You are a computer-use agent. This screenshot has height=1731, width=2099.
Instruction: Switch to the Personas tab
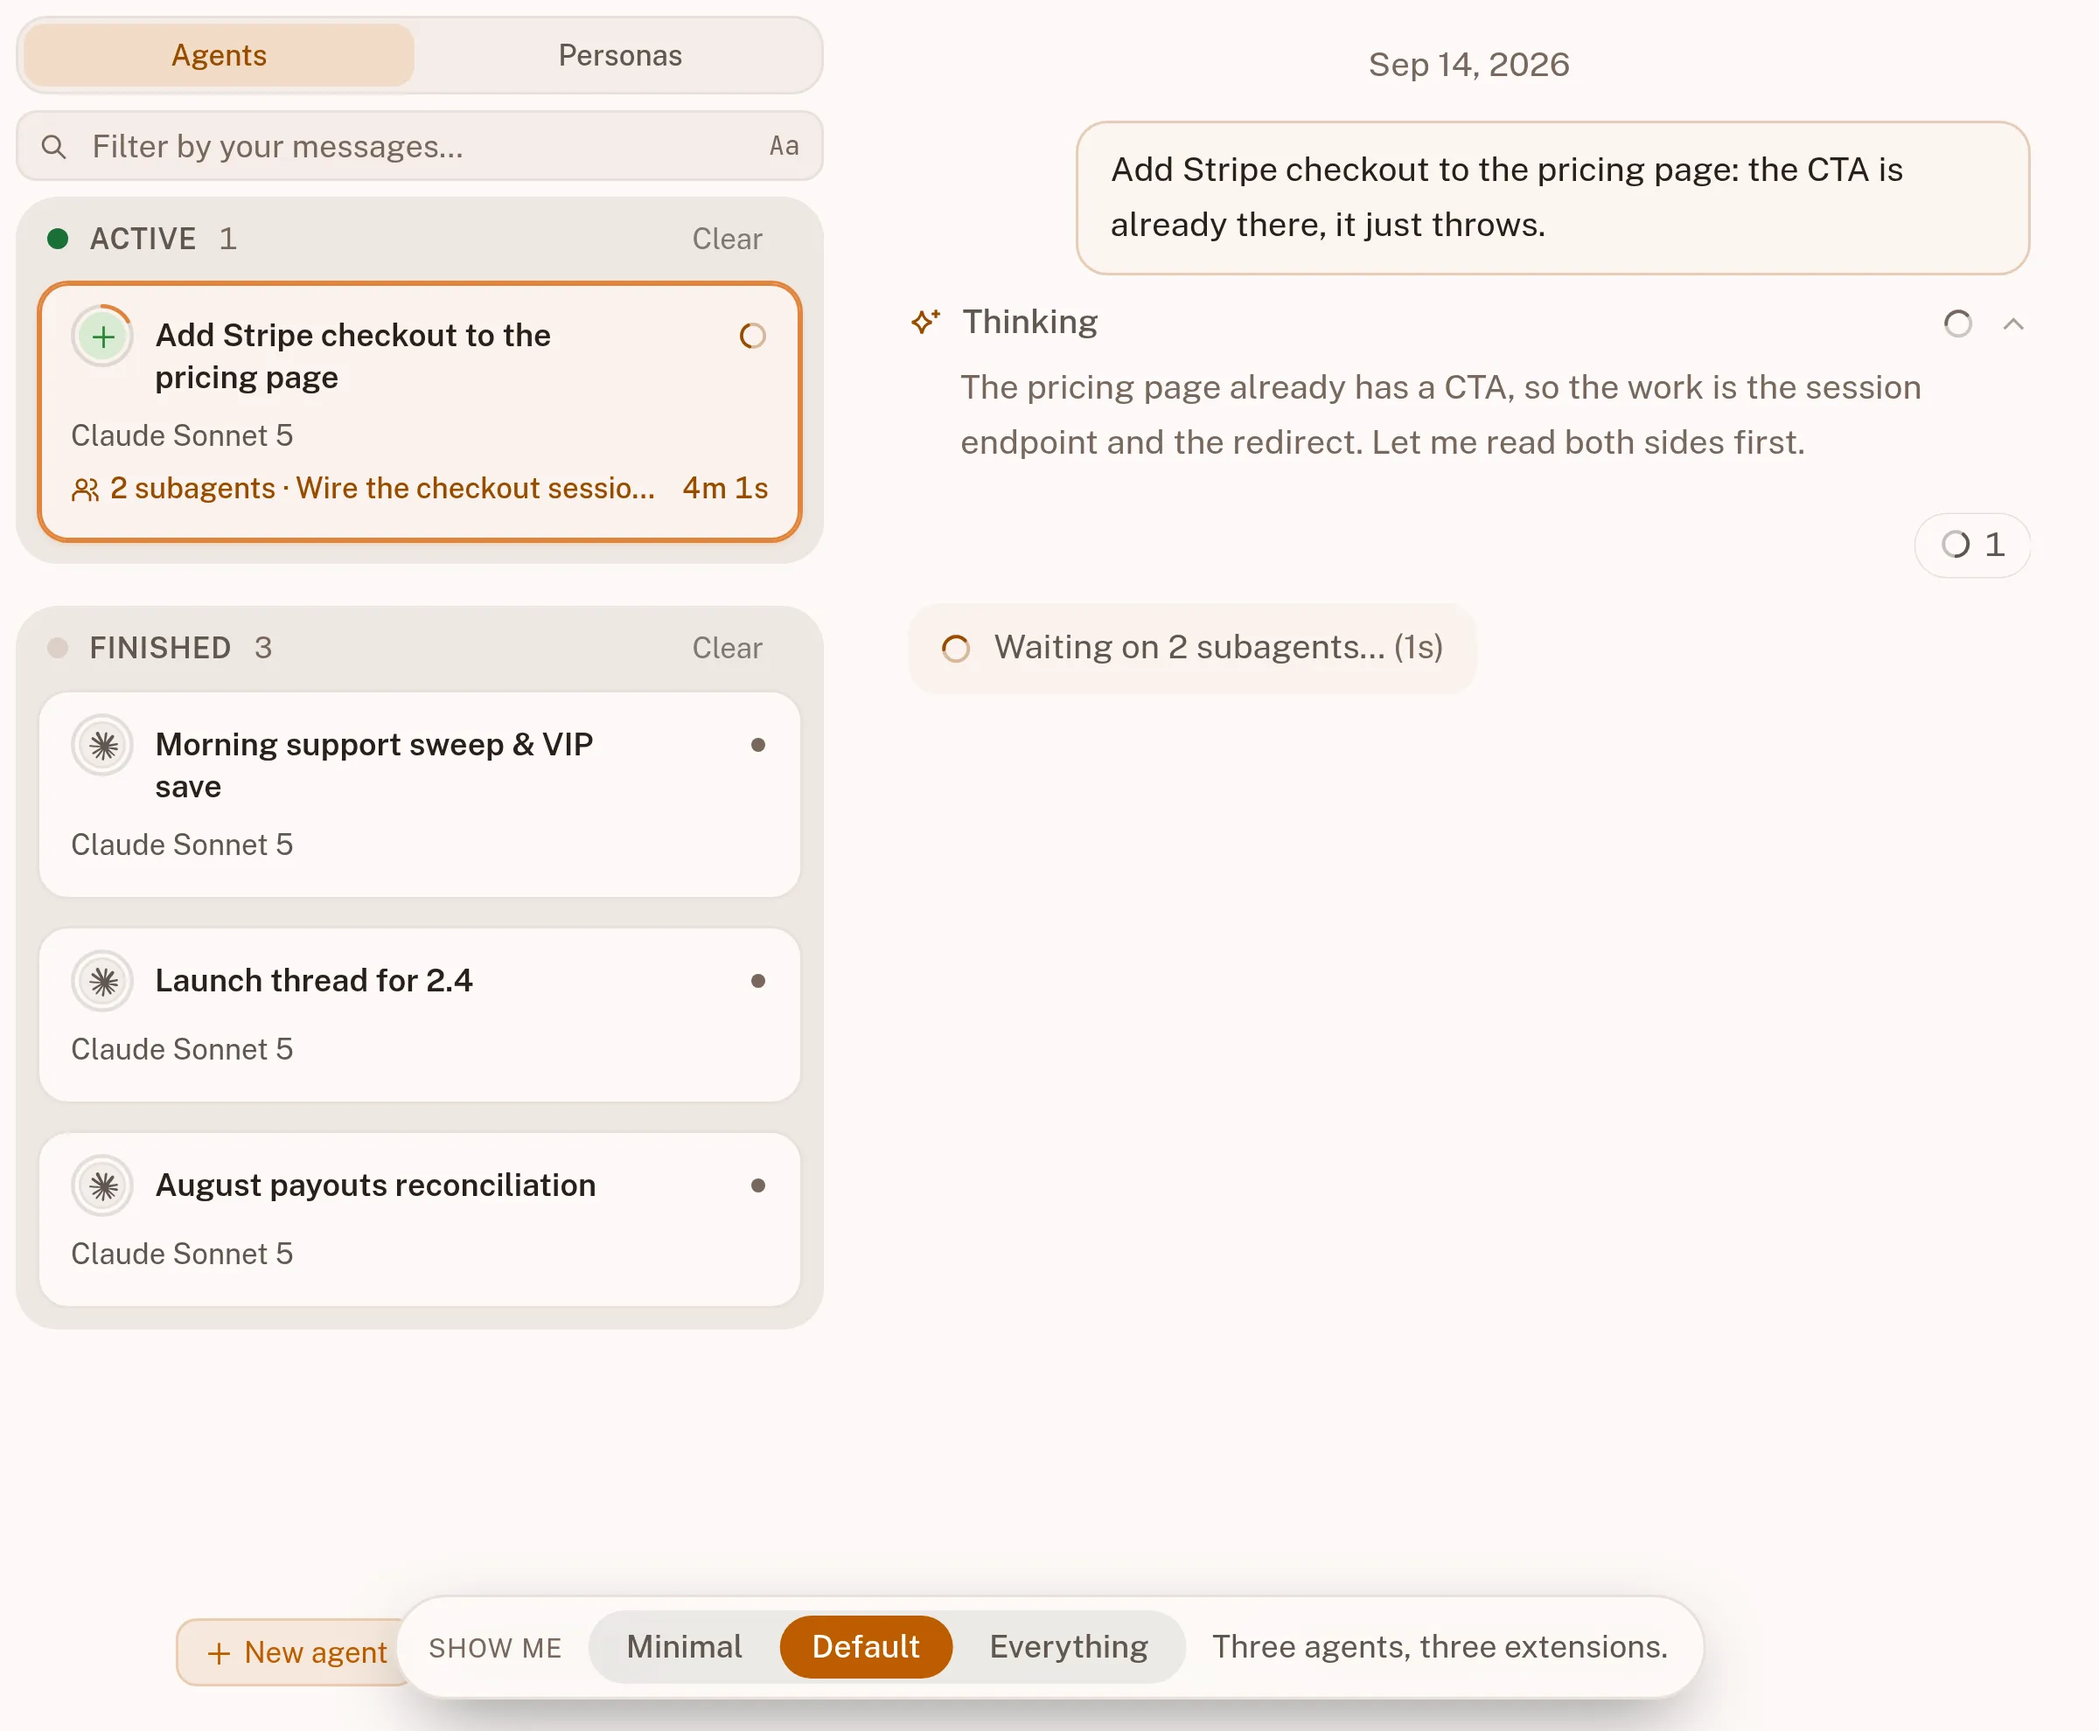click(x=619, y=56)
